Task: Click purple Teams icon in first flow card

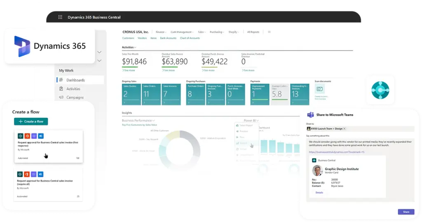Action: click(34, 136)
